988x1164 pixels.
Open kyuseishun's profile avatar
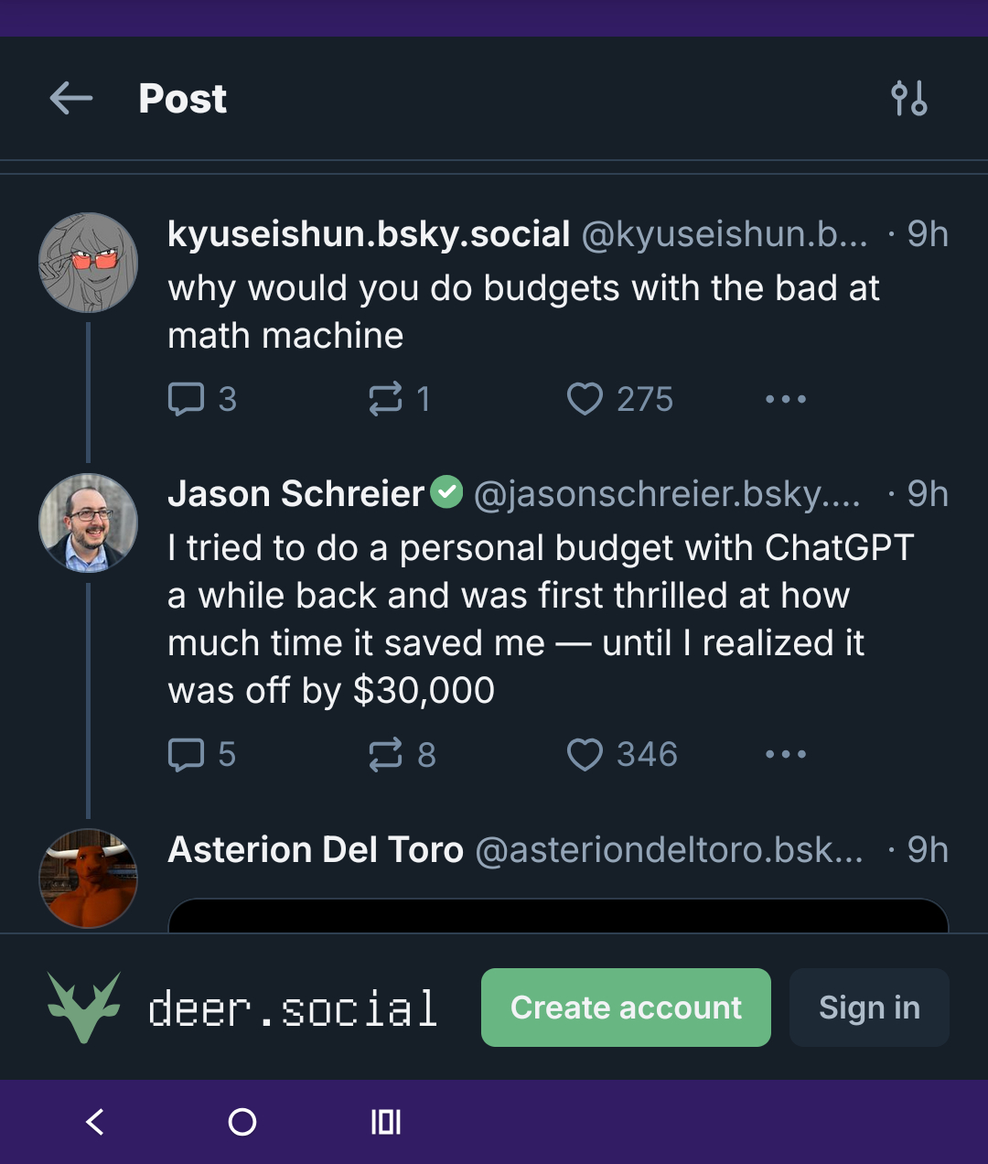click(x=89, y=263)
